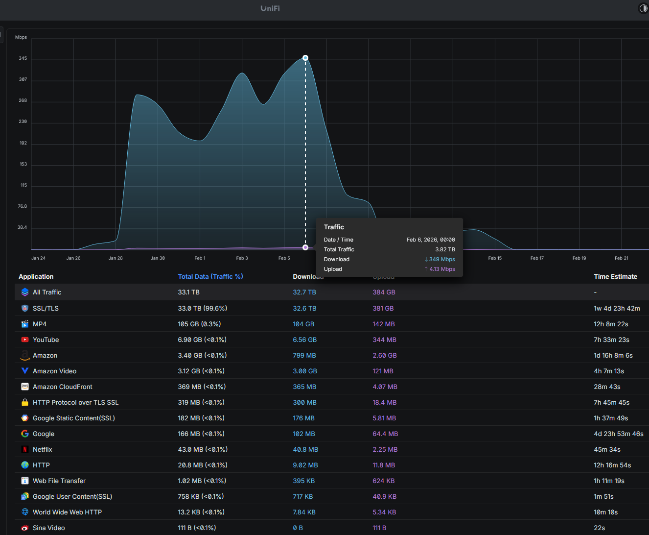Click the HTTP Protocol over TLS lock icon
Viewport: 649px width, 535px height.
pos(25,402)
